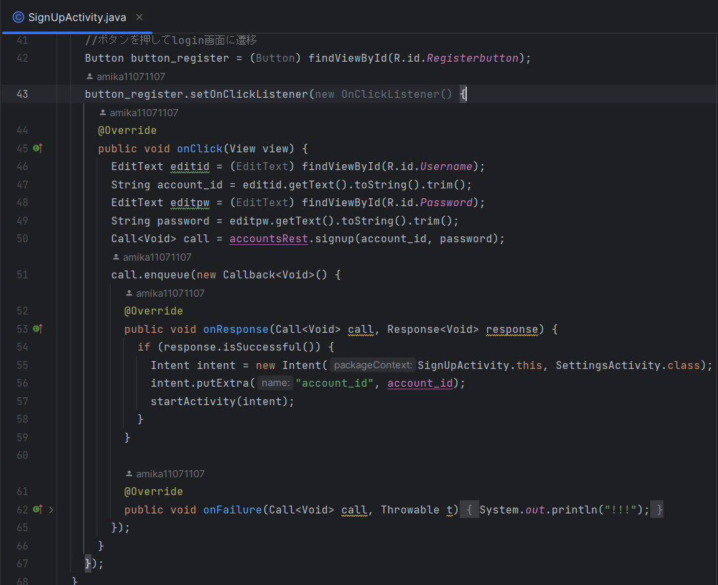Click the Password resource id on line 48
The width and height of the screenshot is (718, 585).
point(446,203)
